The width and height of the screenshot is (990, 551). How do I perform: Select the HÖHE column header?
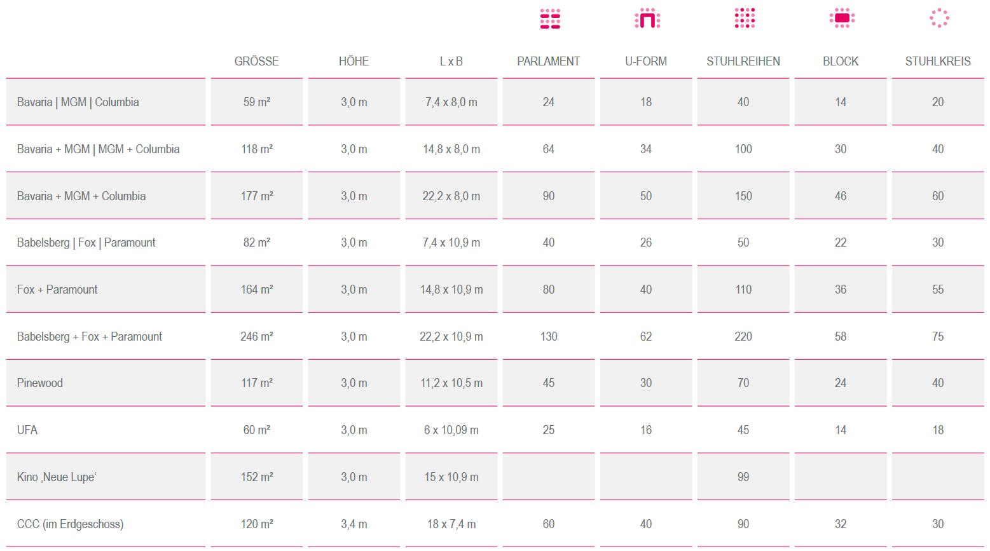(x=354, y=62)
